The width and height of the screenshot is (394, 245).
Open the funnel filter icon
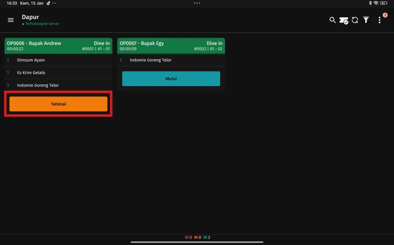[366, 20]
